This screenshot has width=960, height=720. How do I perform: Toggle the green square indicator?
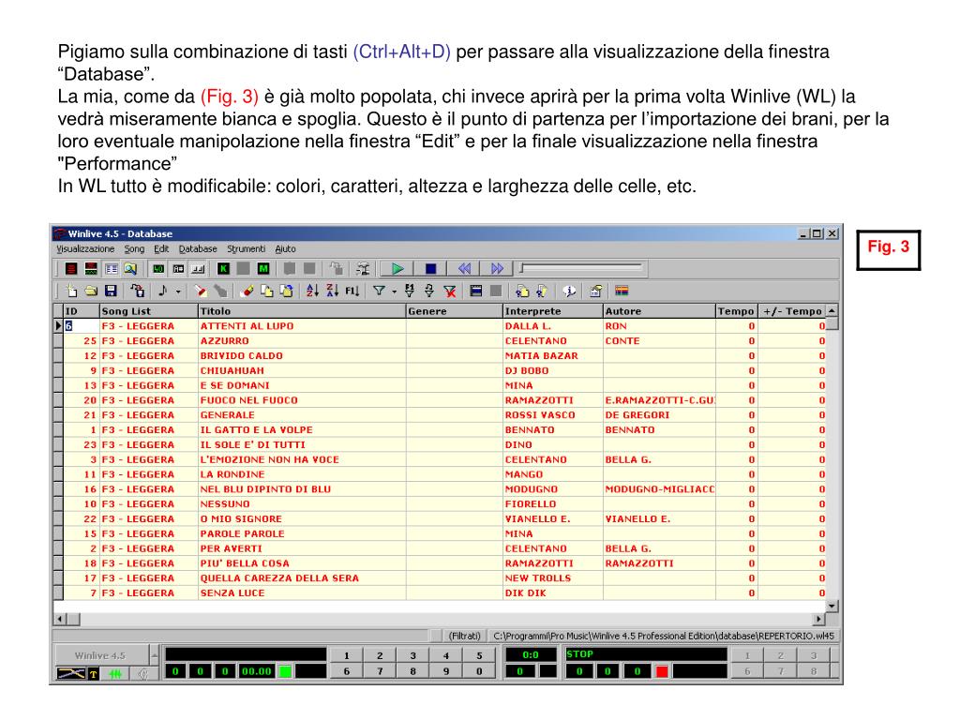(285, 671)
